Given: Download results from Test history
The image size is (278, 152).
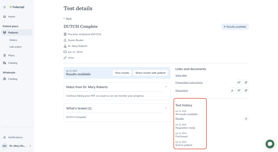Looking at the screenshot, I should point(246,118).
